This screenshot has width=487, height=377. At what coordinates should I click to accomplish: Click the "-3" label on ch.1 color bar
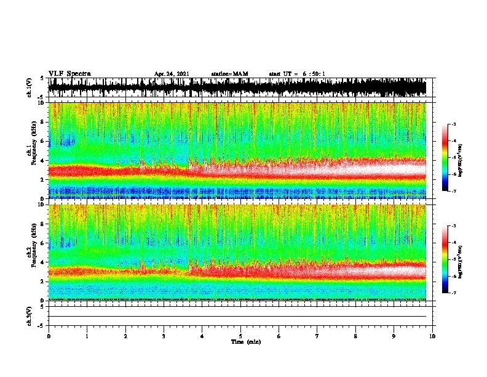coord(453,124)
